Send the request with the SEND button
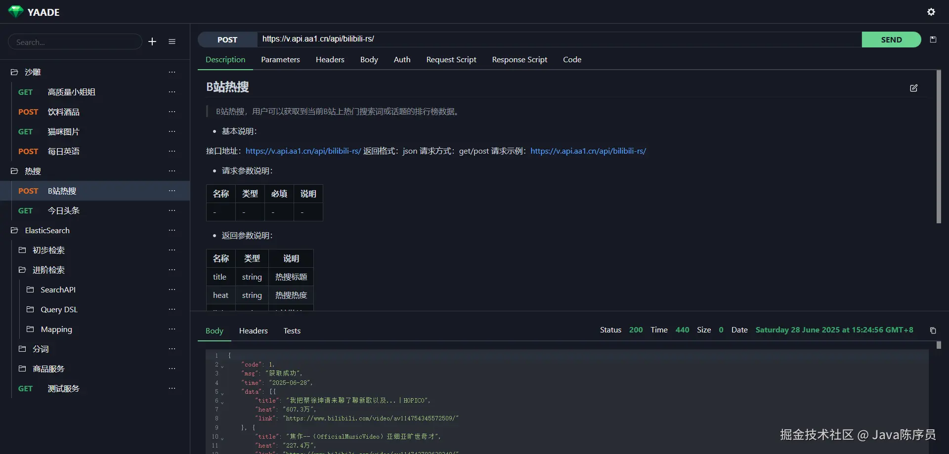This screenshot has height=454, width=949. coord(892,40)
